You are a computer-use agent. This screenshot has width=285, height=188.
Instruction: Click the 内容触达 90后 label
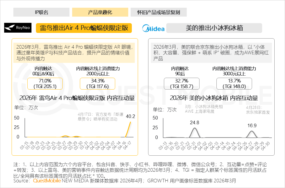pyautogui.click(x=180, y=71)
